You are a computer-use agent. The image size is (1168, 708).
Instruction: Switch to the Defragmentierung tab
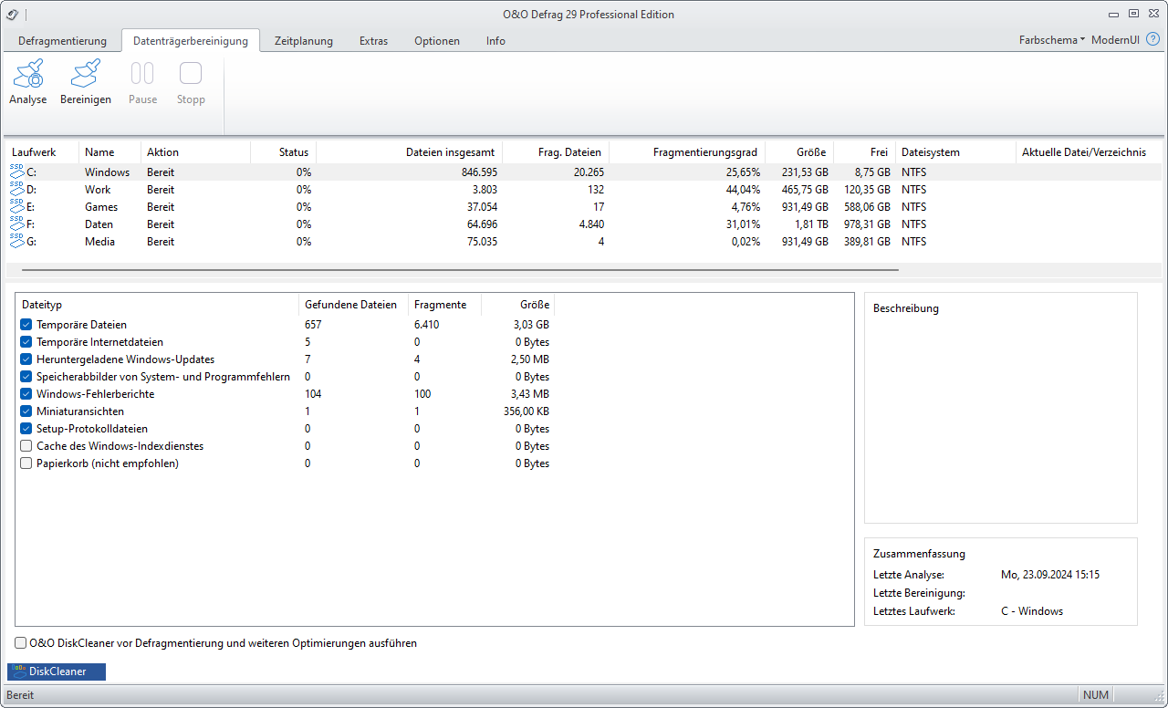[62, 41]
